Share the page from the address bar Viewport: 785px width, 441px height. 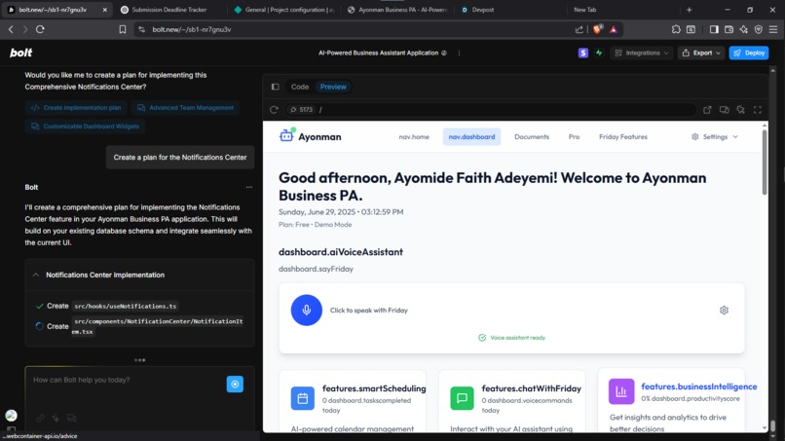click(579, 29)
